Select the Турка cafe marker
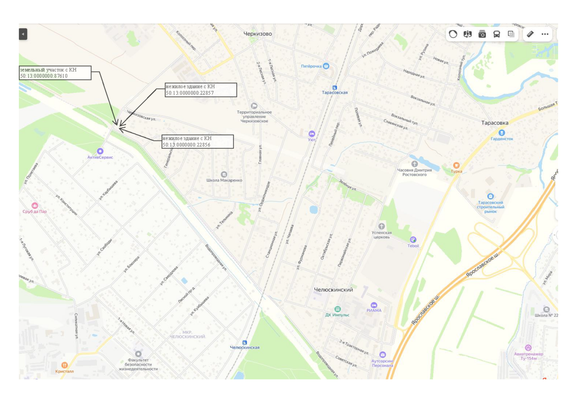 pyautogui.click(x=456, y=166)
